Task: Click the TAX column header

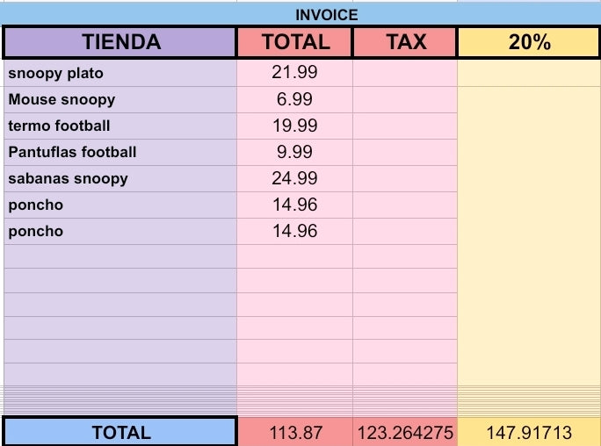Action: [x=405, y=42]
